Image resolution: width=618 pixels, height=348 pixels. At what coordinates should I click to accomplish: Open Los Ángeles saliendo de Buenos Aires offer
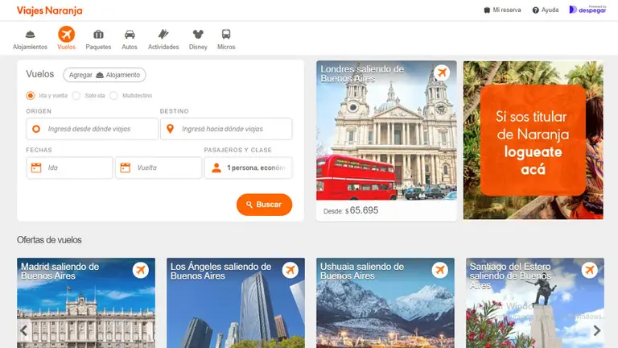(236, 303)
